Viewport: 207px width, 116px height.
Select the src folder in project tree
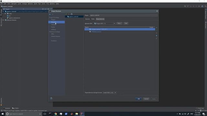[10, 16]
